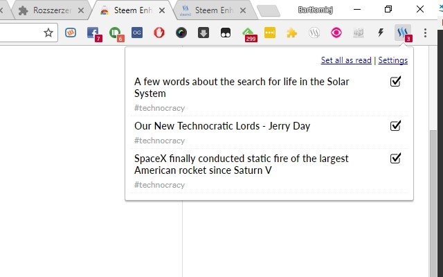The height and width of the screenshot is (277, 443).
Task: Uncheck the search for life article checkbox
Action: point(396,82)
